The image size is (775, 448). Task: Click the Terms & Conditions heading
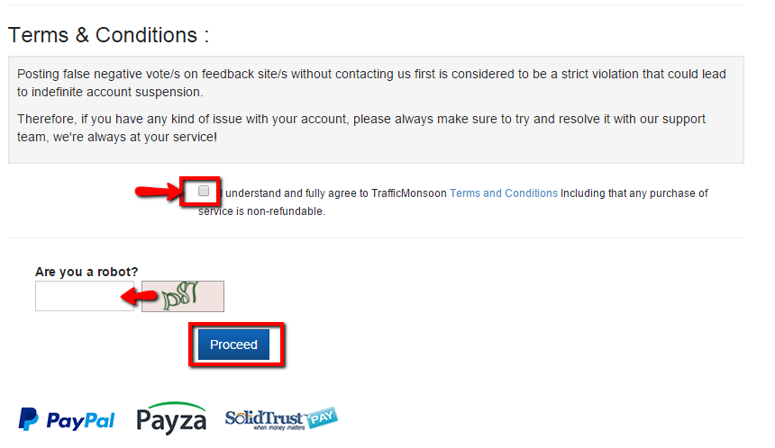point(109,35)
